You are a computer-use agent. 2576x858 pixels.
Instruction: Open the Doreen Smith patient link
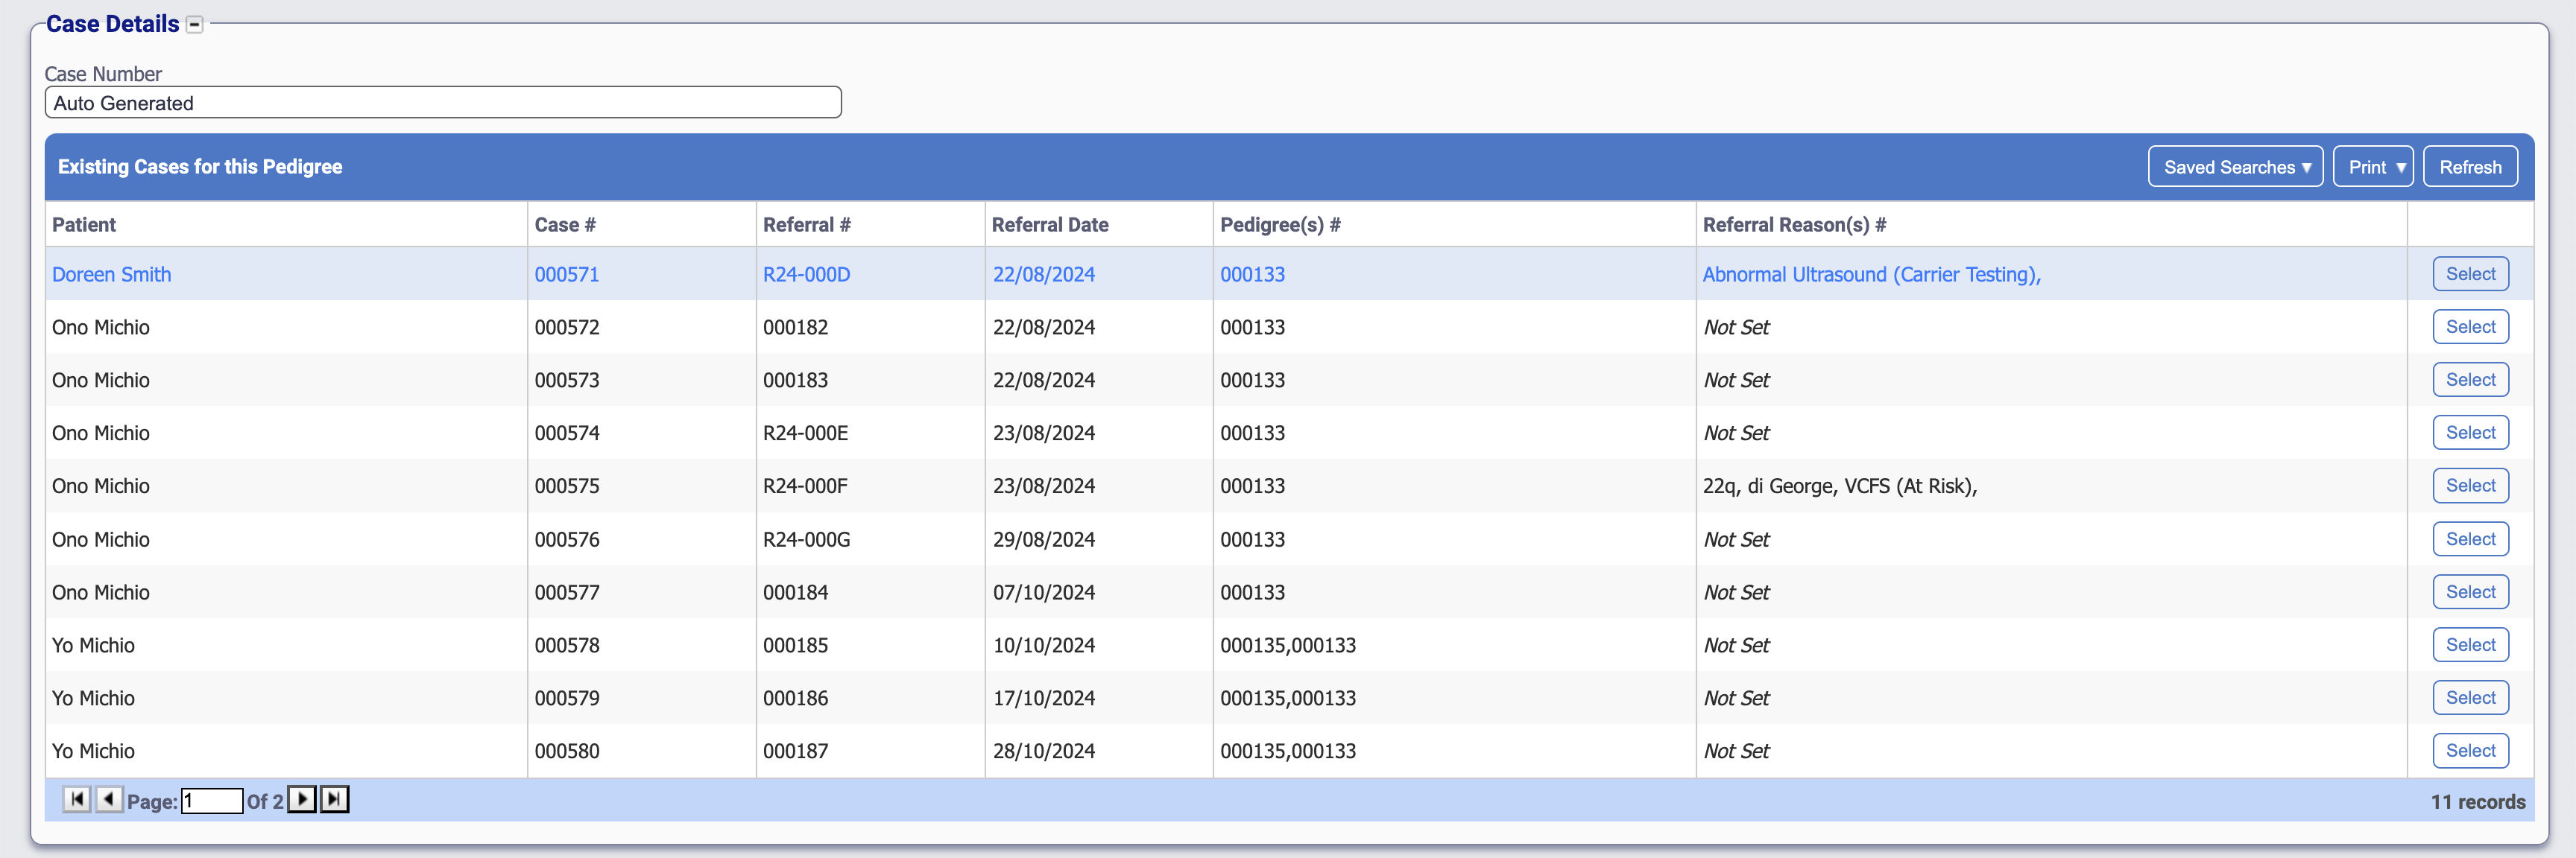[111, 275]
